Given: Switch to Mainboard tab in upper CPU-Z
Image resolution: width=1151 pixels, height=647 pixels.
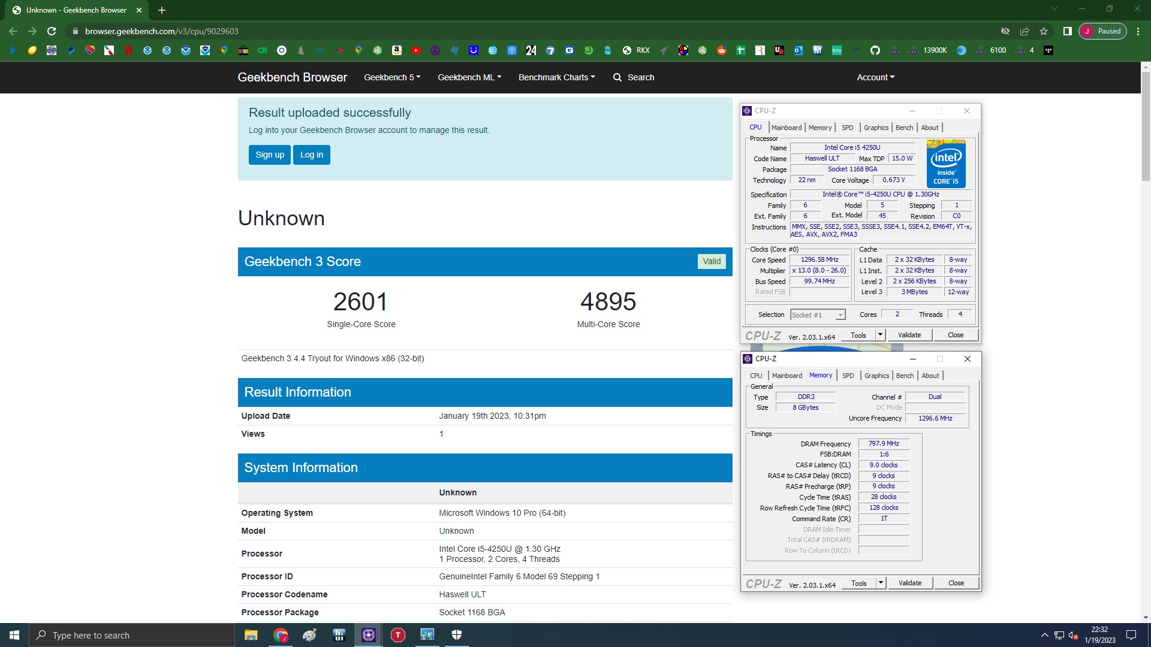Looking at the screenshot, I should coord(787,128).
